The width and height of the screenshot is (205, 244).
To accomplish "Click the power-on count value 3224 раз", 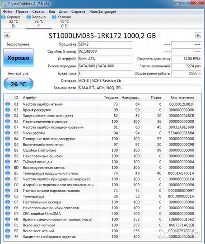I will click(x=186, y=66).
